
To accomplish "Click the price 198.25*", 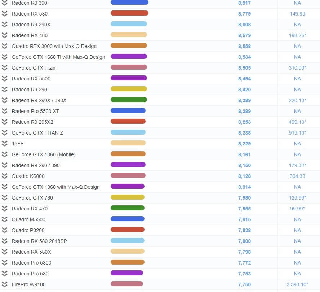I will tap(297, 35).
